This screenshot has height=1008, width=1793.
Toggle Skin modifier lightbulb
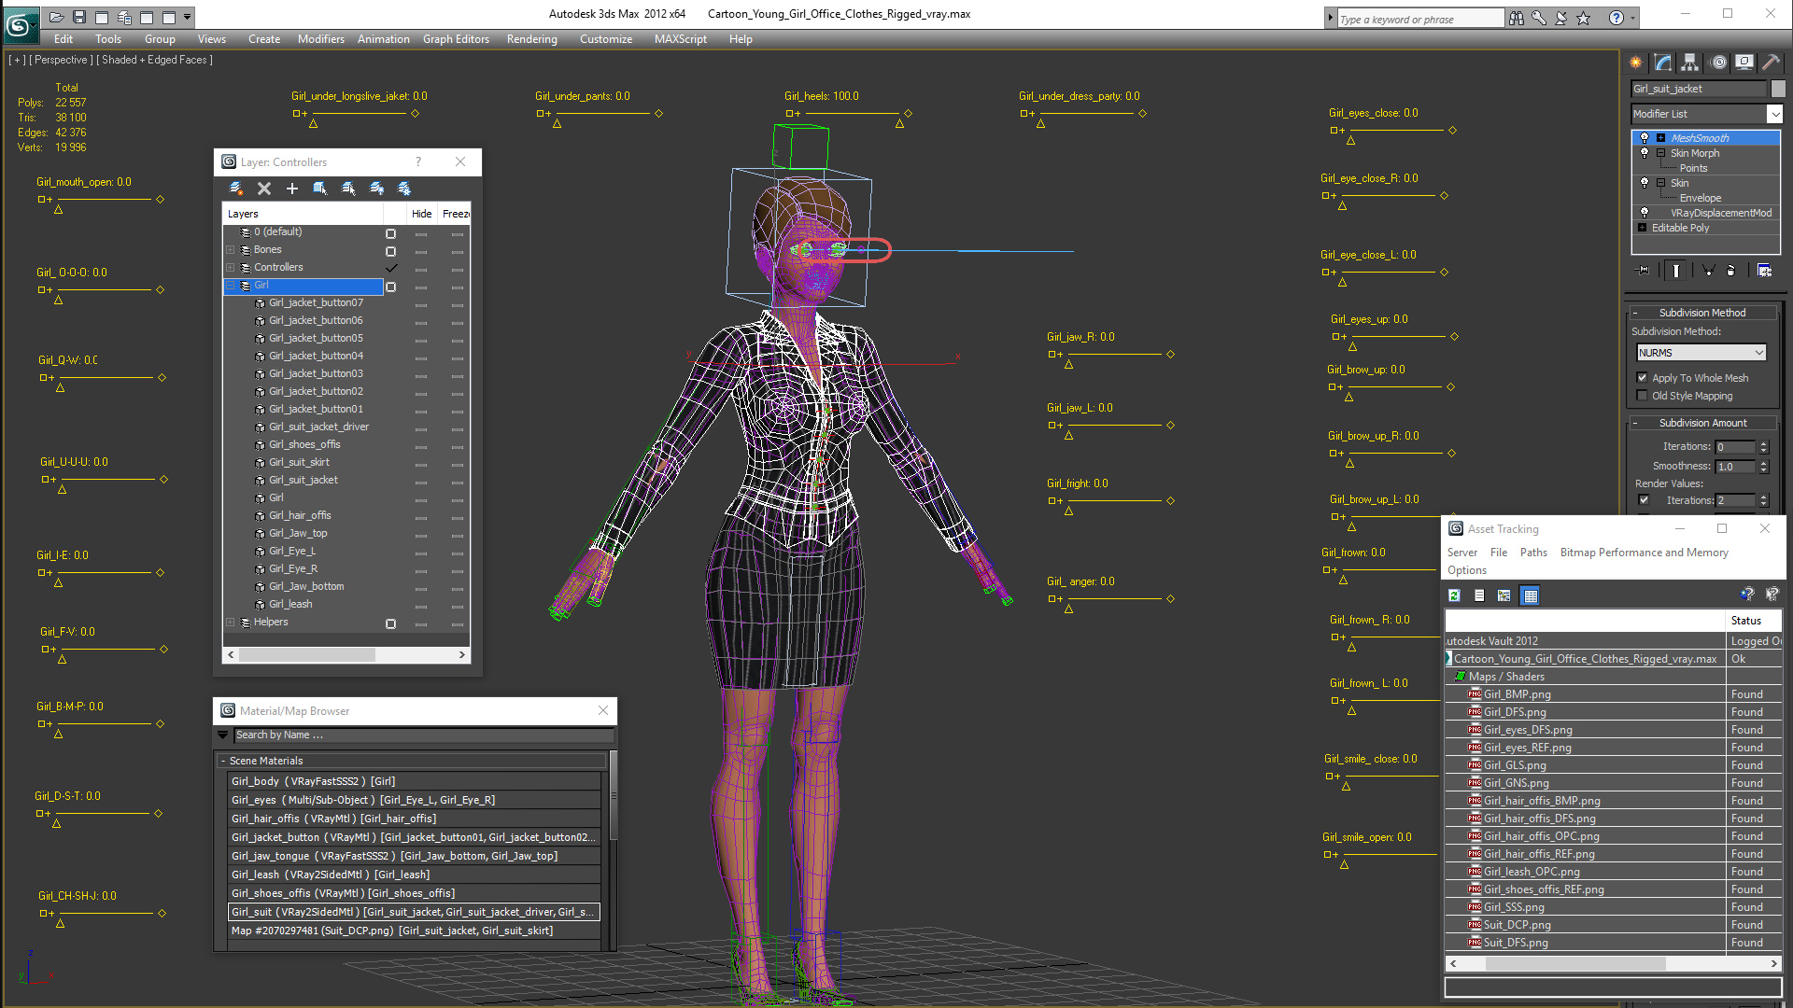[x=1645, y=183]
